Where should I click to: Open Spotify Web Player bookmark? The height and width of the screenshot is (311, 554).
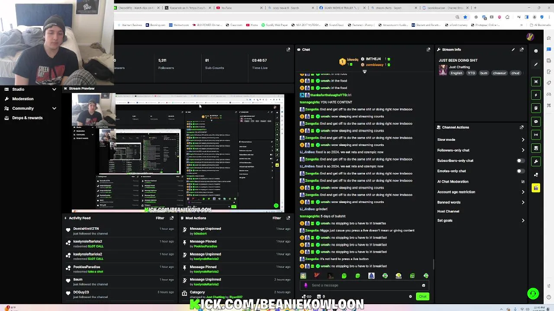[x=275, y=25]
